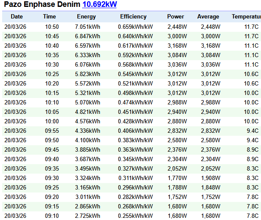
Task: Click the Efficiency column header
Action: [x=133, y=17]
